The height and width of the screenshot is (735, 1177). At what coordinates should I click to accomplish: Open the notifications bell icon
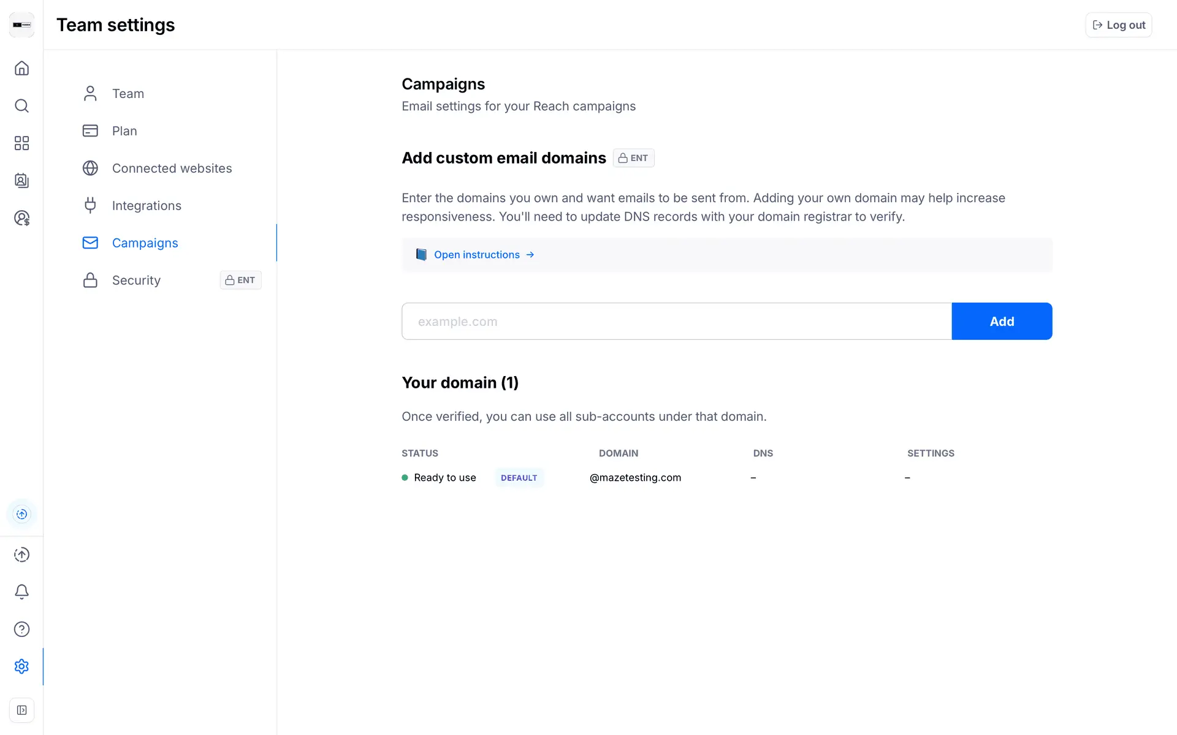click(21, 592)
